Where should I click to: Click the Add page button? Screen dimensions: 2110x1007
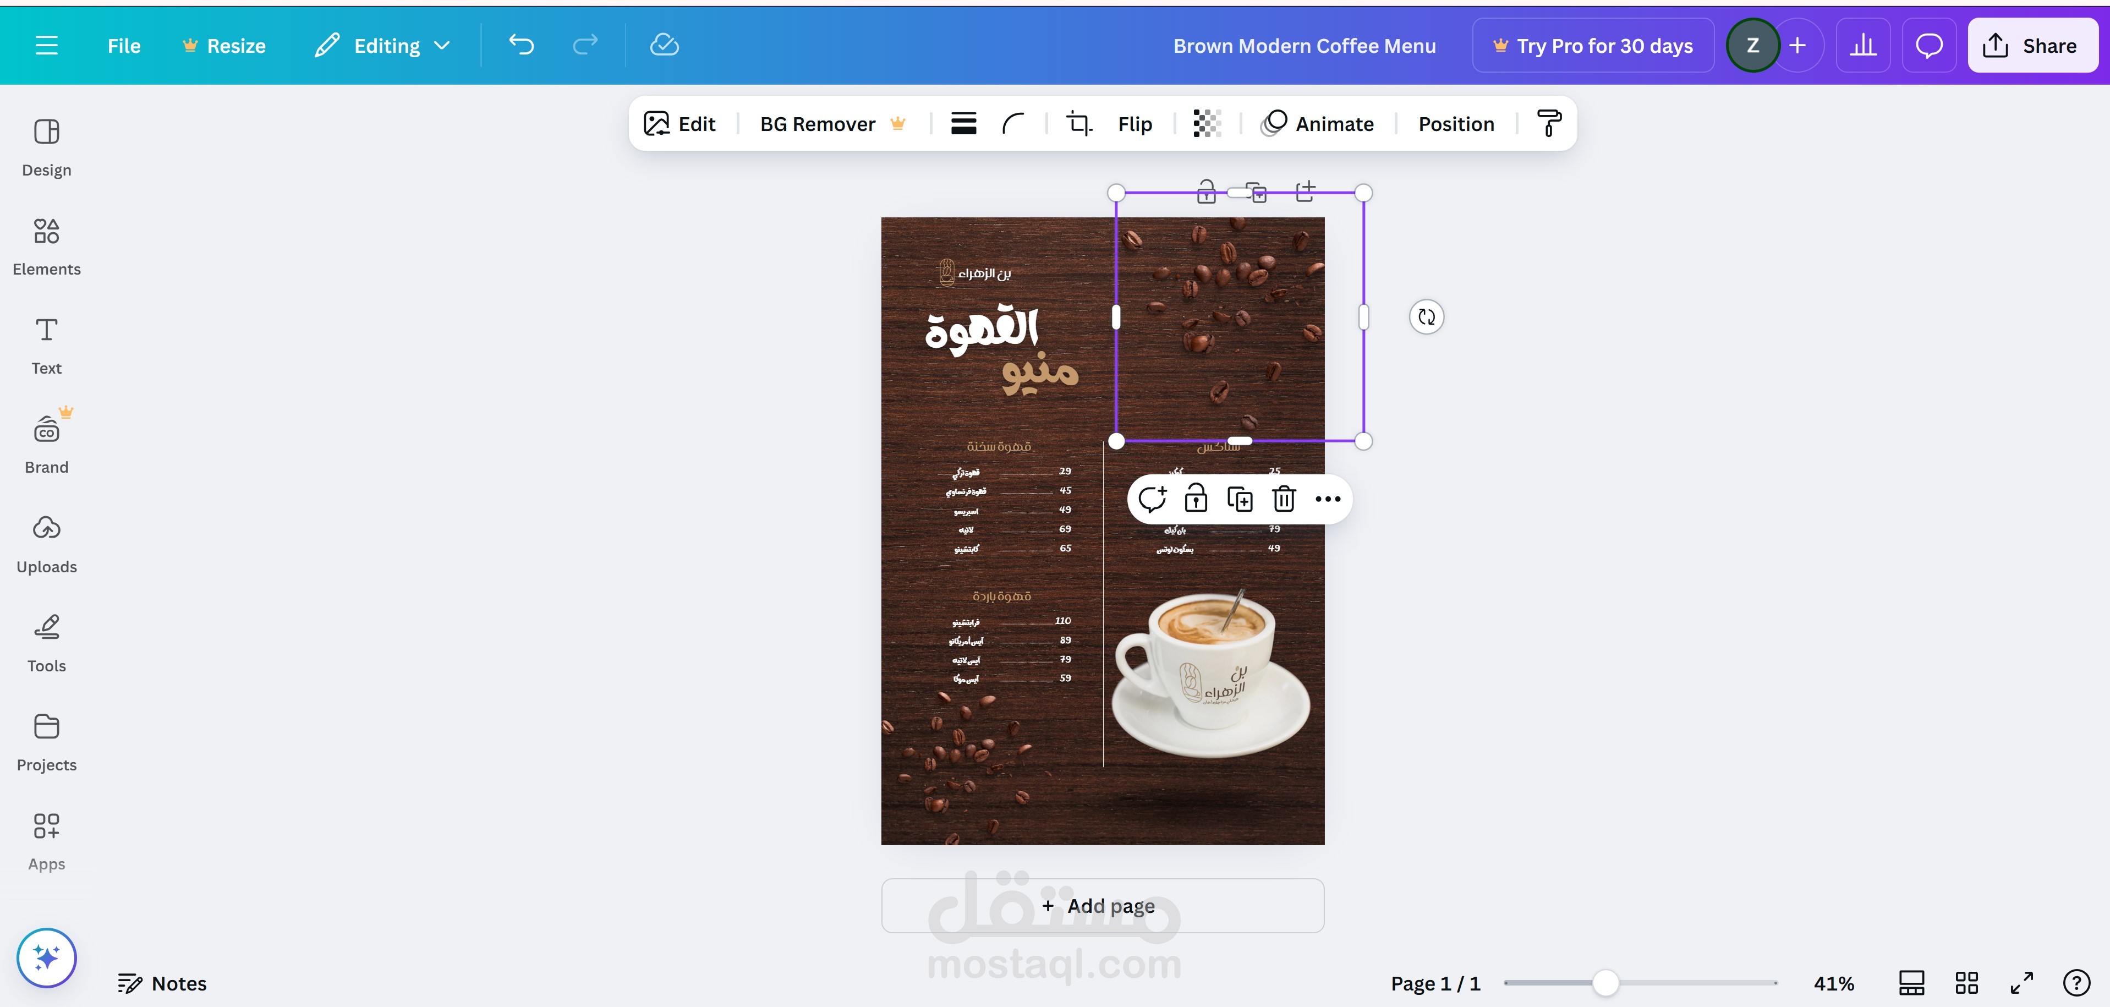[x=1101, y=905]
